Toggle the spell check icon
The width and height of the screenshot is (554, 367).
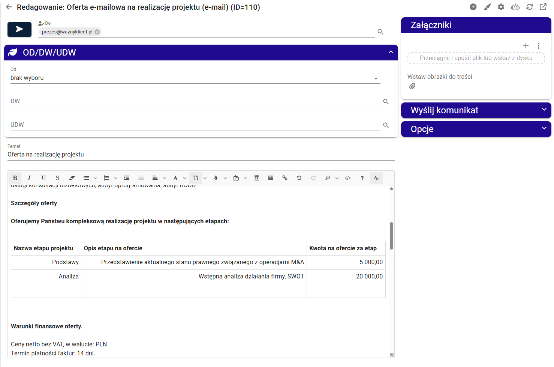[376, 178]
